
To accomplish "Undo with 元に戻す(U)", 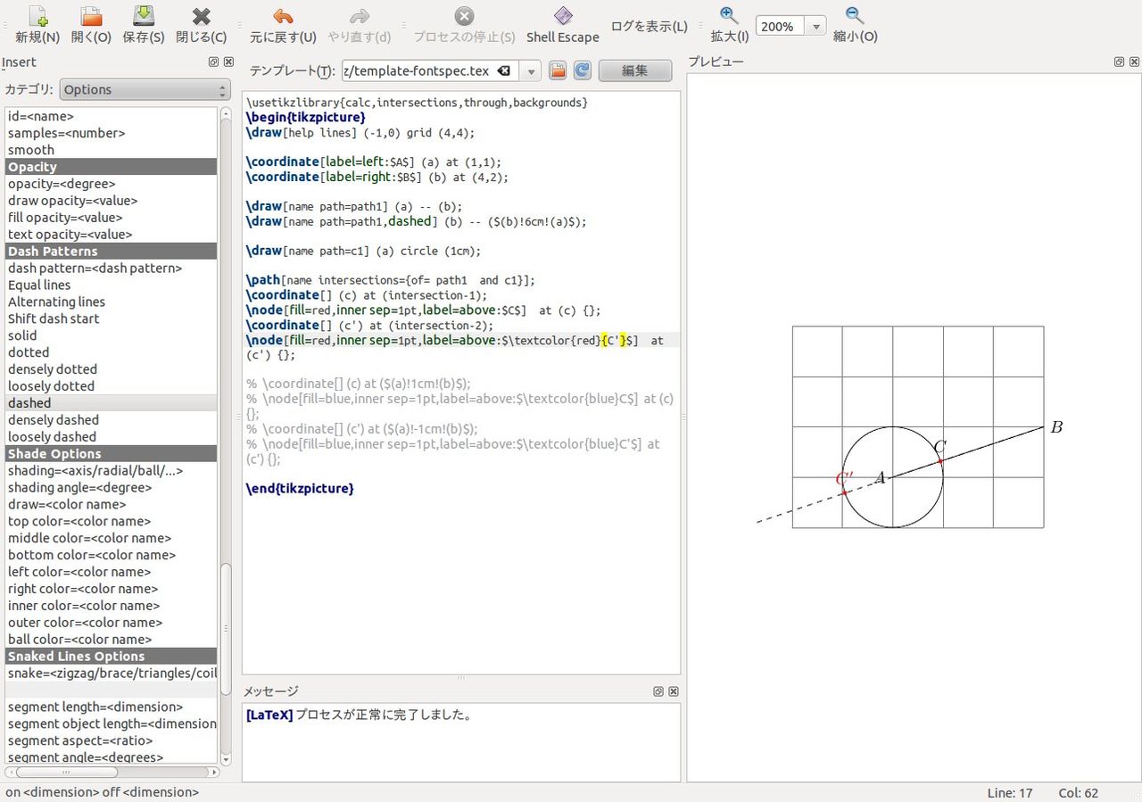I will pyautogui.click(x=283, y=24).
